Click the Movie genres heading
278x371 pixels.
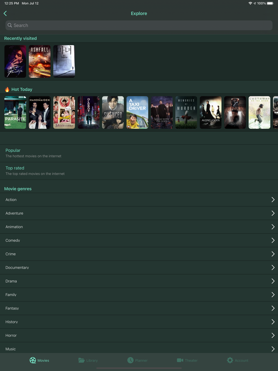tap(18, 189)
